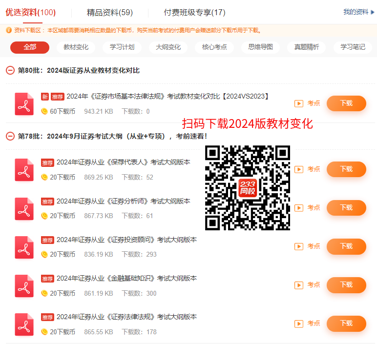Click 考点 video icon for 证券投资顾问 row
Image resolution: width=377 pixels, height=344 pixels.
pos(299,246)
